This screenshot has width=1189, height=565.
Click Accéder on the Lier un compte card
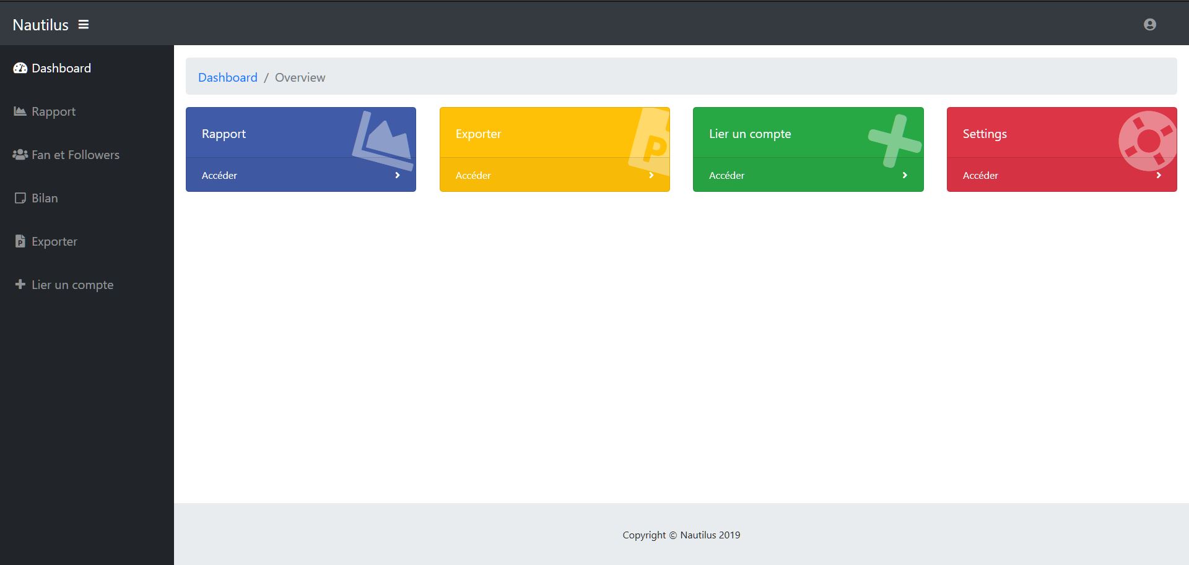click(x=726, y=176)
